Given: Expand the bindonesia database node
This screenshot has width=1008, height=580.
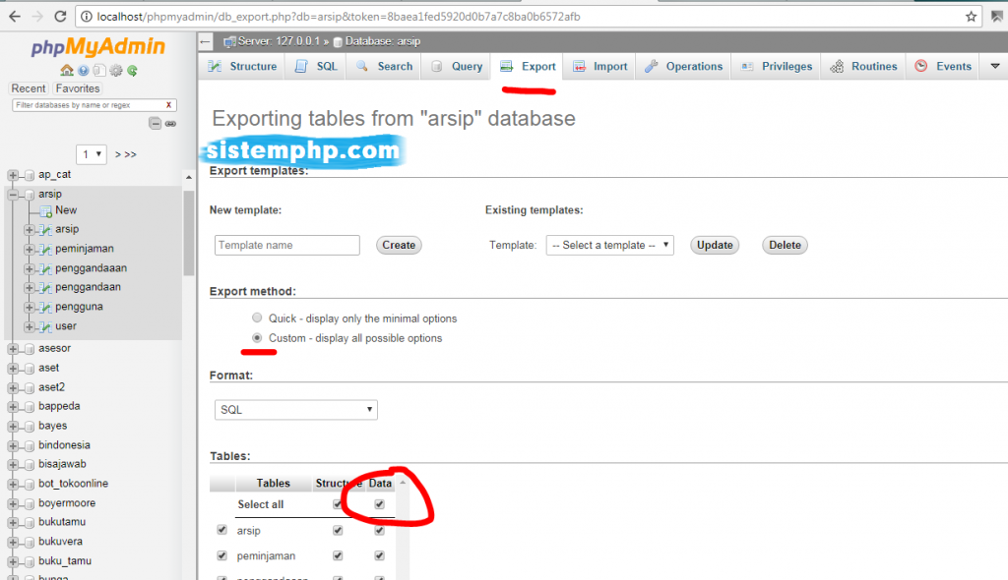Looking at the screenshot, I should point(13,445).
